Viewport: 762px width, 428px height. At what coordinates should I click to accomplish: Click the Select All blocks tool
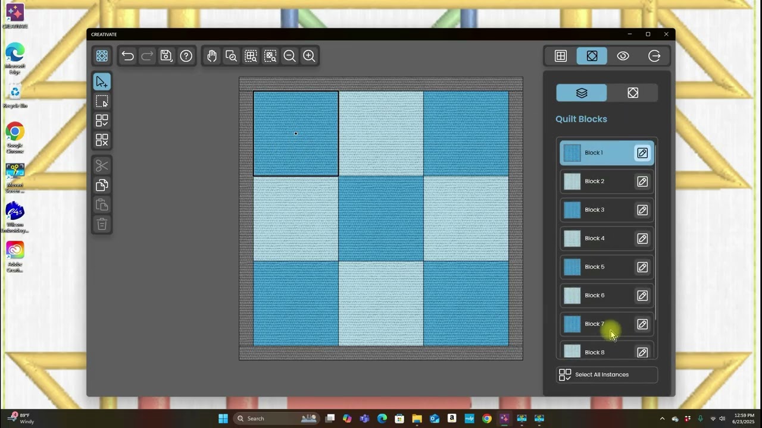pyautogui.click(x=102, y=121)
